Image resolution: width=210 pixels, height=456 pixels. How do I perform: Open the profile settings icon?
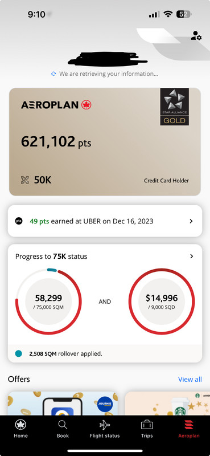click(196, 35)
